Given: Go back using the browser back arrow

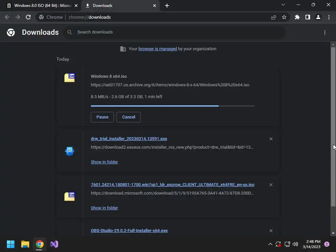Looking at the screenshot, I should (7, 17).
